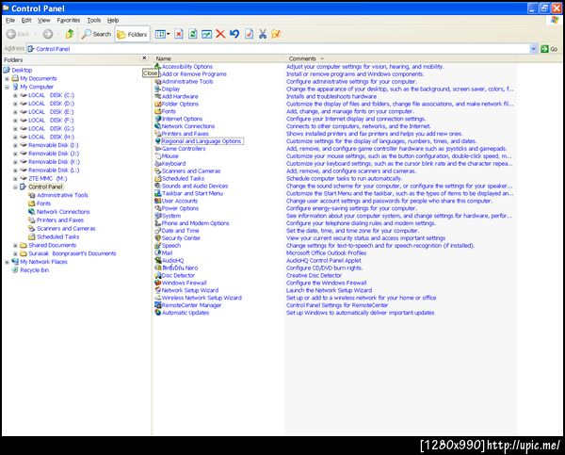Select Printers and Faxes list icon

click(x=157, y=134)
